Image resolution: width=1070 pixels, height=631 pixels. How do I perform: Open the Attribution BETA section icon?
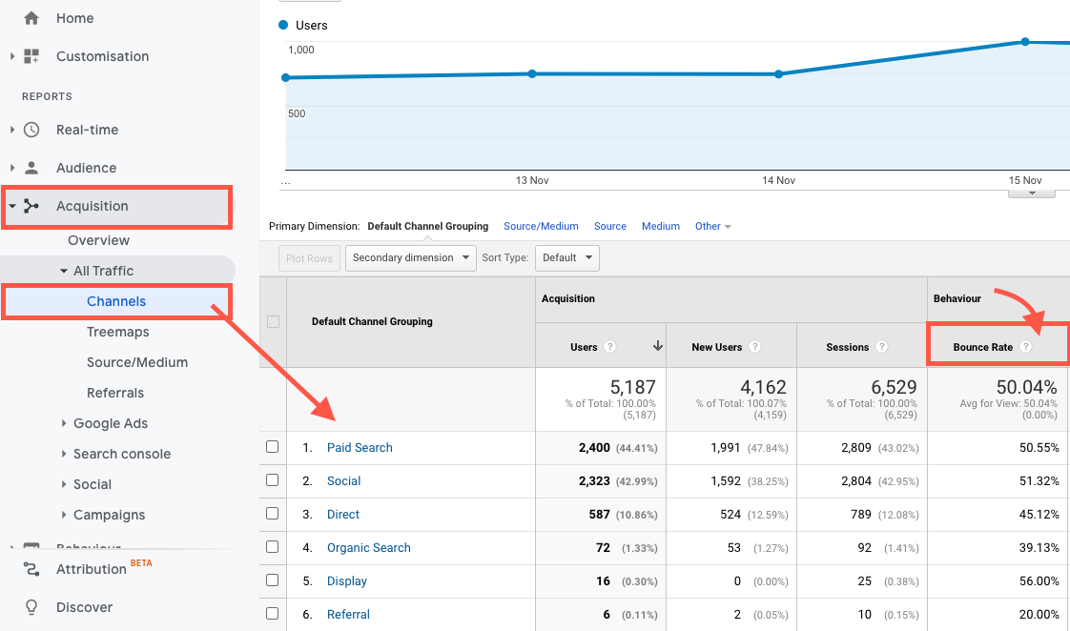30,569
